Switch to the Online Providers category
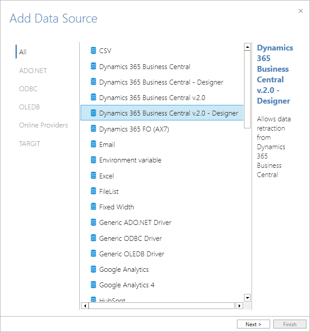The height and width of the screenshot is (332, 310). (43, 125)
